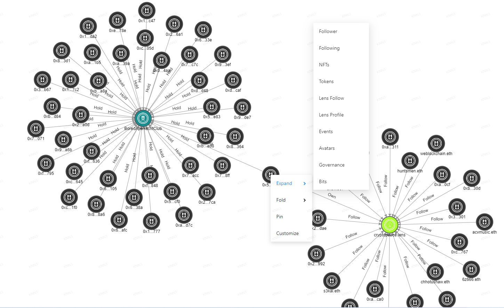Image resolution: width=504 pixels, height=308 pixels.
Task: Click the chhotushaw.eth node icon
Action: click(x=435, y=272)
